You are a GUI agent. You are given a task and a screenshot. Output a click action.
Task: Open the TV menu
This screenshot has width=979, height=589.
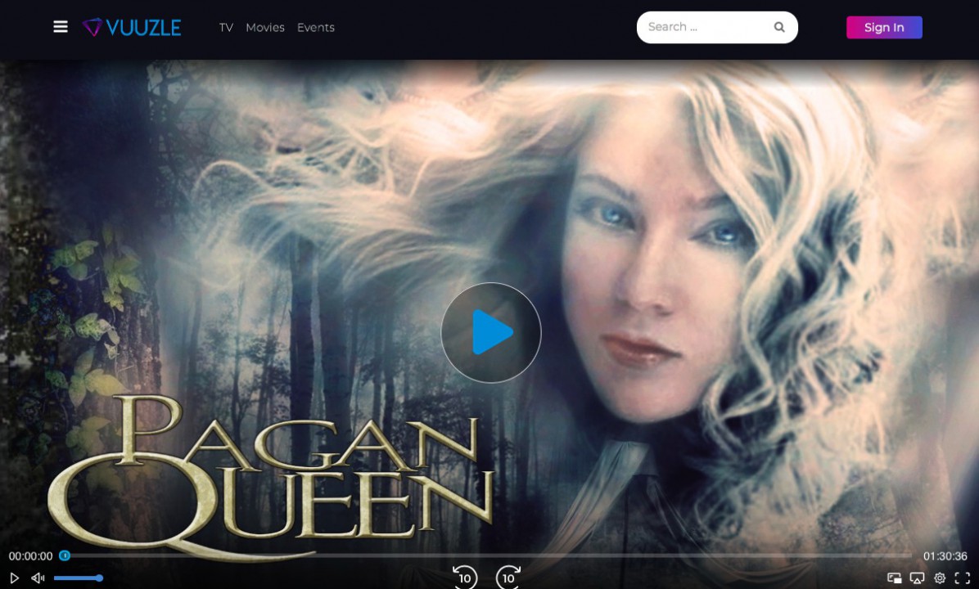pyautogui.click(x=226, y=28)
